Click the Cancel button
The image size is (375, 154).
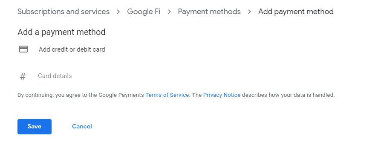tap(82, 126)
